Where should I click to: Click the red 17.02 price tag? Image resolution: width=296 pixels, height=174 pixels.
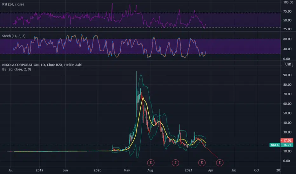coord(287,140)
